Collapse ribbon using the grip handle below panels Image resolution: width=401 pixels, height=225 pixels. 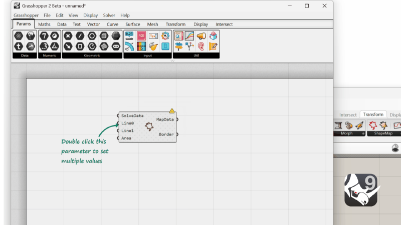tap(172, 60)
